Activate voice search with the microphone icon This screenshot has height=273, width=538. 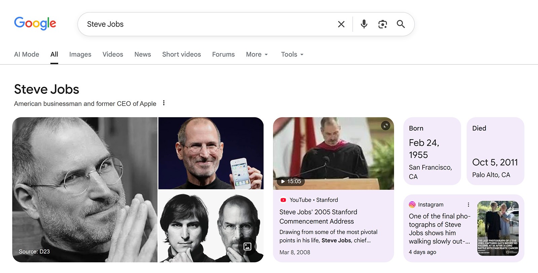[x=363, y=24]
